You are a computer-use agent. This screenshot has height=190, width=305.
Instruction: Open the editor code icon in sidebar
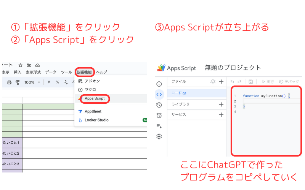coord(159,95)
